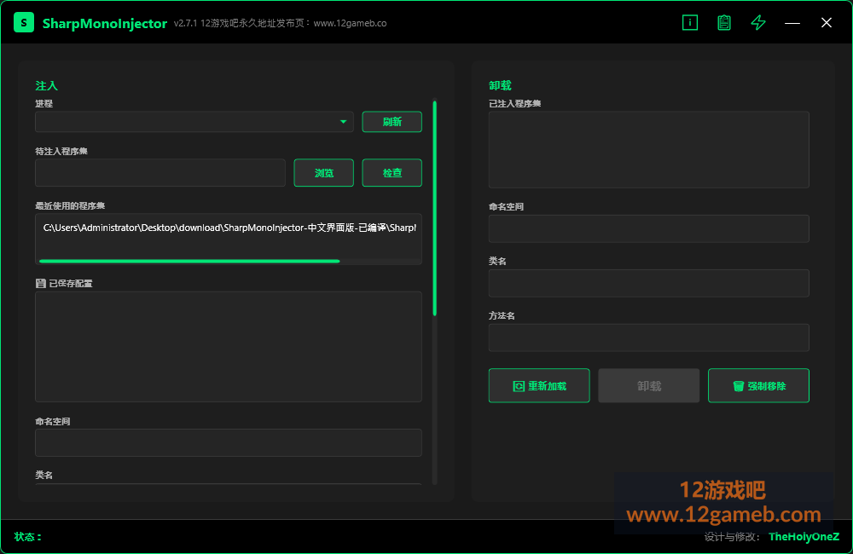Minimize the SharpMonoInjector window
853x554 pixels.
(792, 23)
